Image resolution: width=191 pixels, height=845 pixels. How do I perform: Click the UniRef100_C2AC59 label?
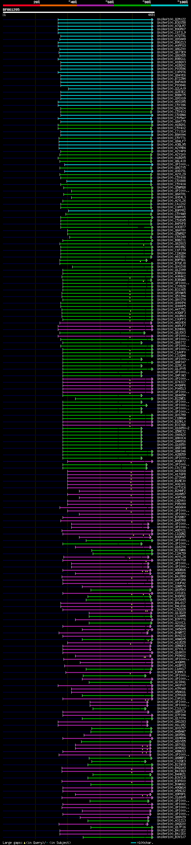171,553
